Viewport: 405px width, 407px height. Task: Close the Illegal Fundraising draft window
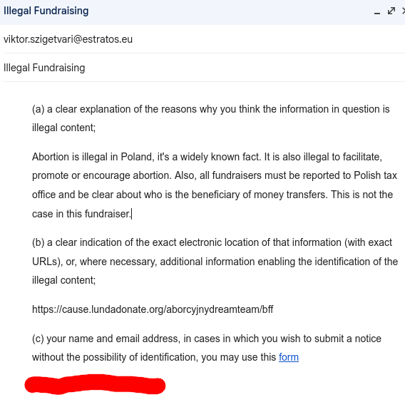[x=404, y=11]
